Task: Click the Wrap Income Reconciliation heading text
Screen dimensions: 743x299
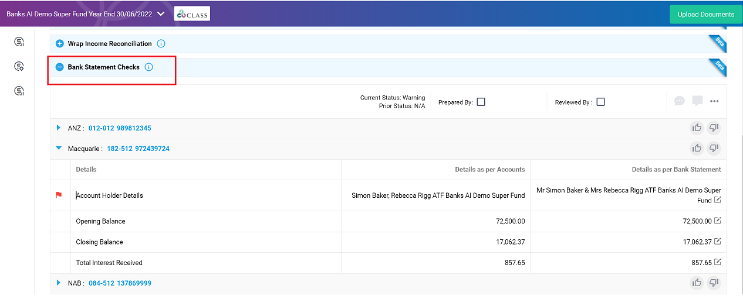Action: (x=110, y=44)
